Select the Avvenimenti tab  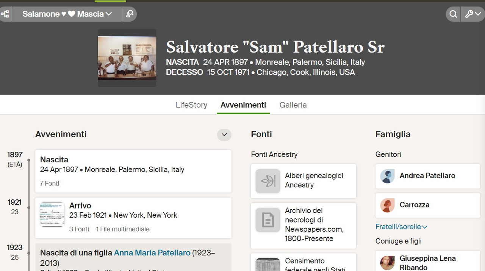(x=243, y=105)
